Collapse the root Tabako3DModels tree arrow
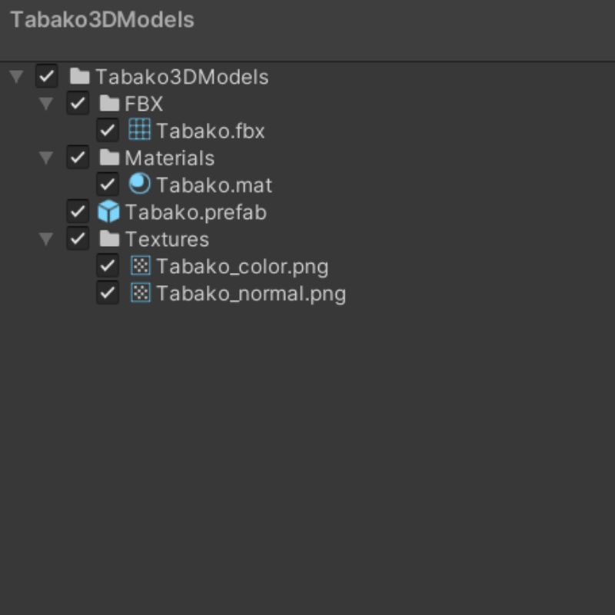The height and width of the screenshot is (615, 615). [16, 76]
